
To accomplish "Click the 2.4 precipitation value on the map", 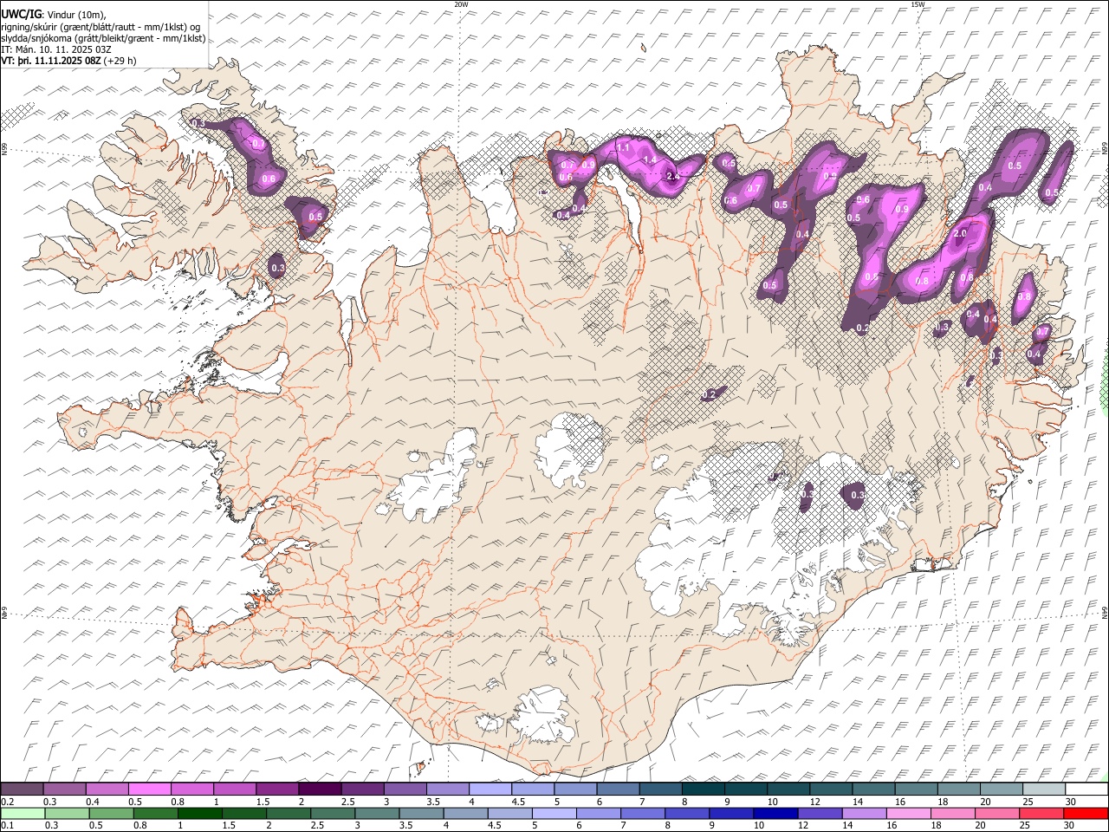I will pos(673,176).
